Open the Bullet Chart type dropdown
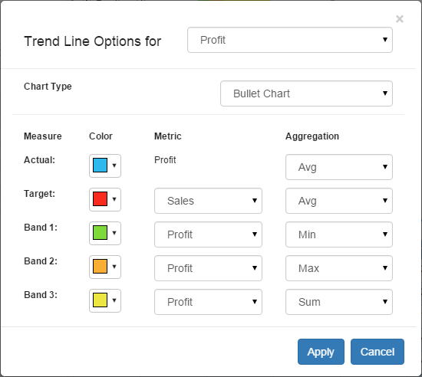The image size is (422, 377). pos(306,93)
